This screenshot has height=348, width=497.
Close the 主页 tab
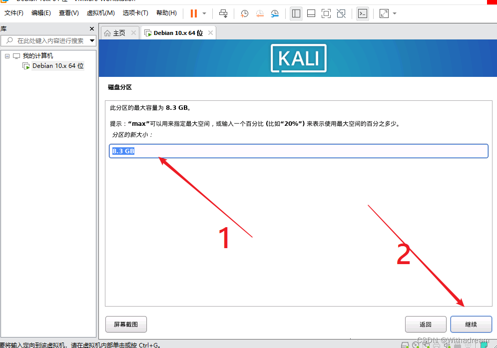click(133, 32)
